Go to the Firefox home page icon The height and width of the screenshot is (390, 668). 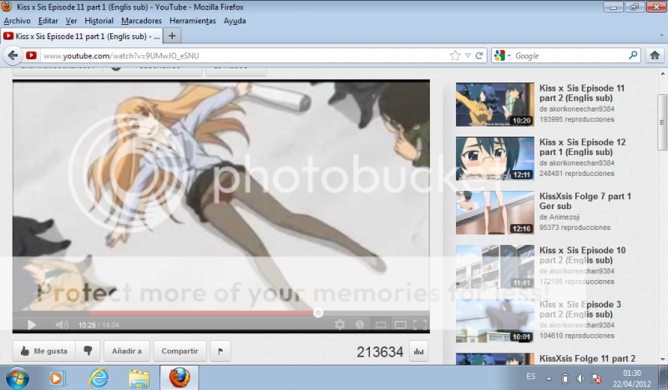pos(655,55)
